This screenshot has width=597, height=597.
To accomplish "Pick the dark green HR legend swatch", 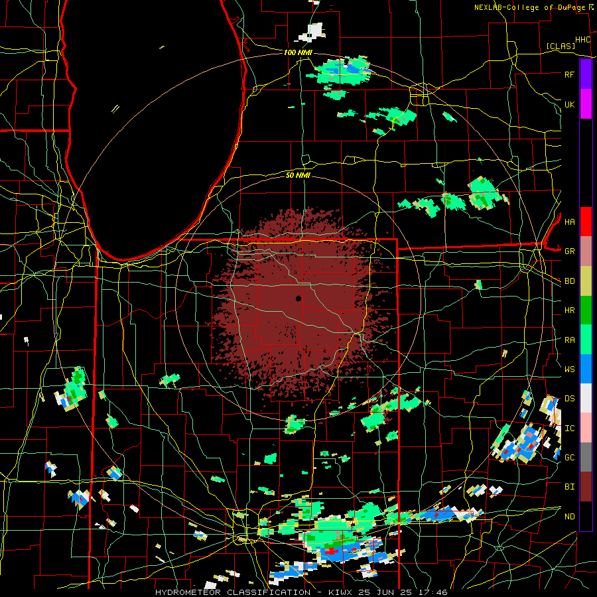I will tap(586, 310).
